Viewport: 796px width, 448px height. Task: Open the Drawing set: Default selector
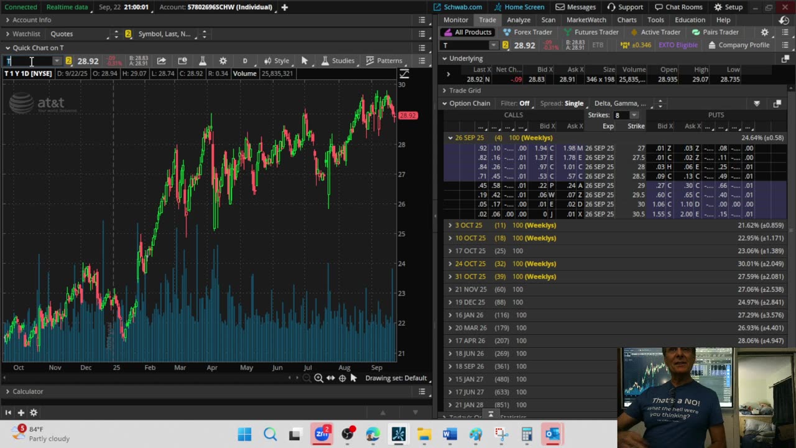pyautogui.click(x=396, y=378)
